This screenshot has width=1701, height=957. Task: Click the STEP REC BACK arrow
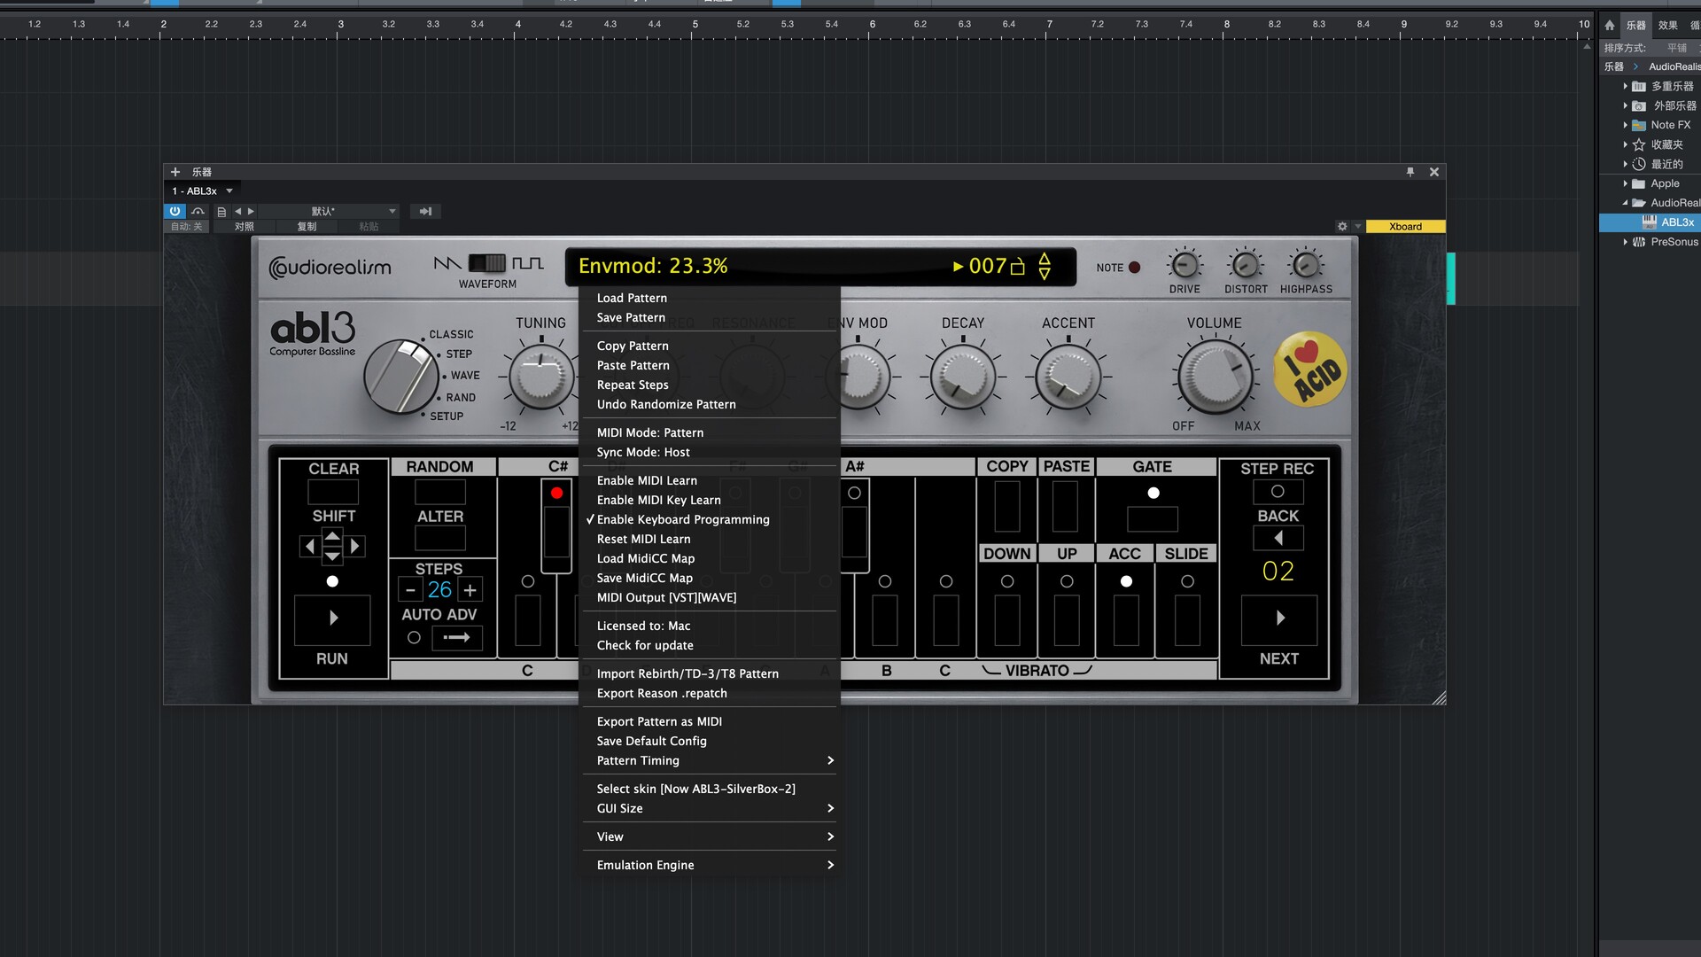coord(1278,538)
